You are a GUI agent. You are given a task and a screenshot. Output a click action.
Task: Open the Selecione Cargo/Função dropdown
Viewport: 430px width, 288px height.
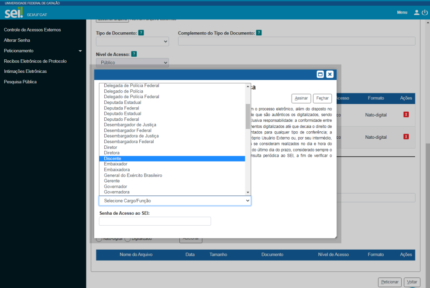point(175,201)
